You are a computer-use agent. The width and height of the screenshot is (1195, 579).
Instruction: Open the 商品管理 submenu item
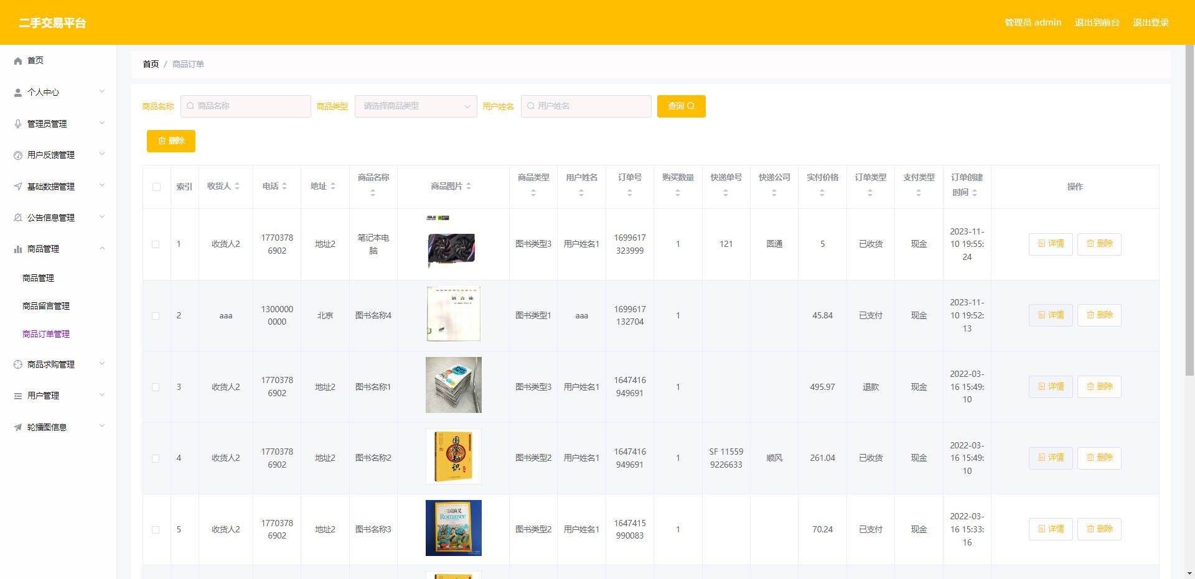38,278
